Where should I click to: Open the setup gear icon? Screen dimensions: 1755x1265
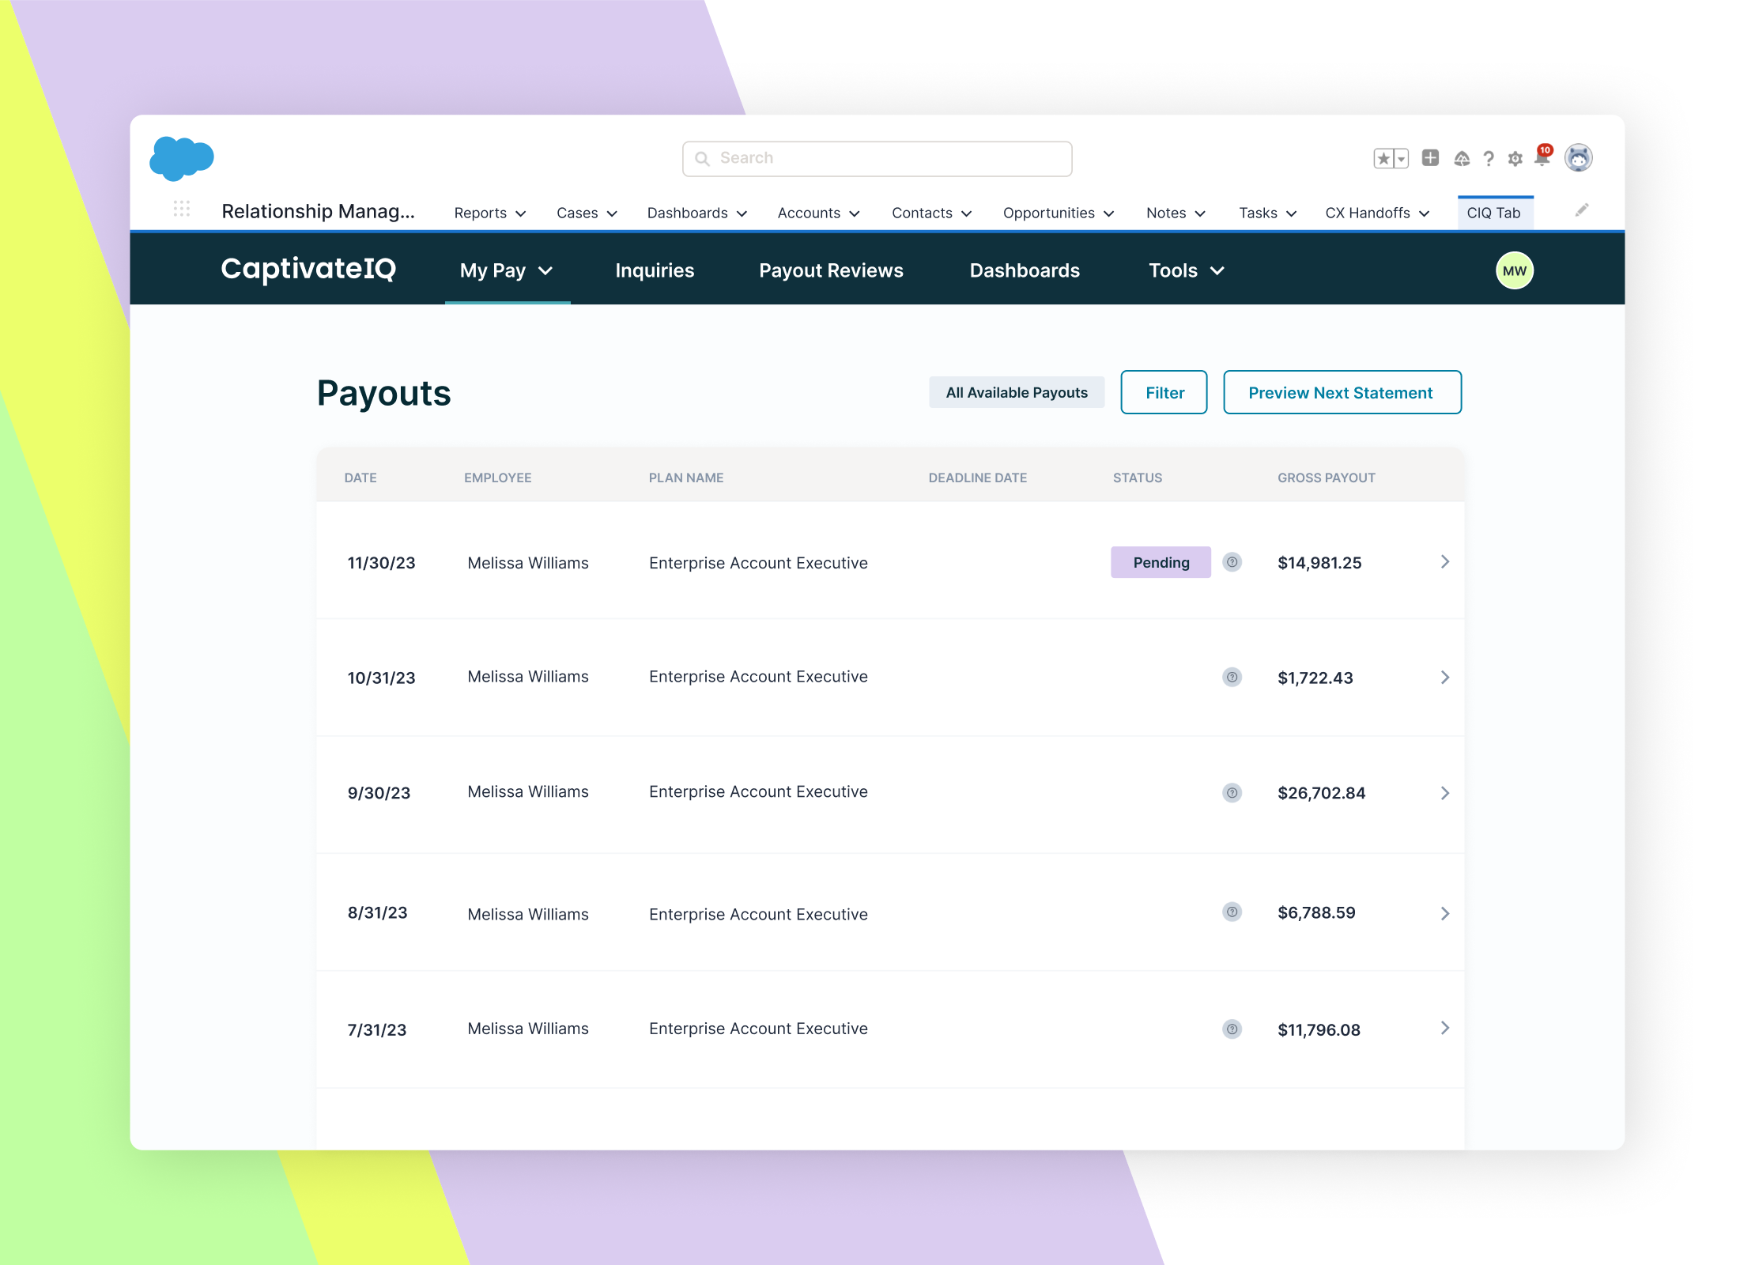1515,159
